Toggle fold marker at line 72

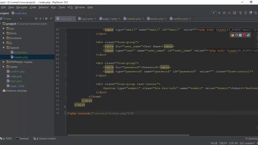[x=65, y=107]
